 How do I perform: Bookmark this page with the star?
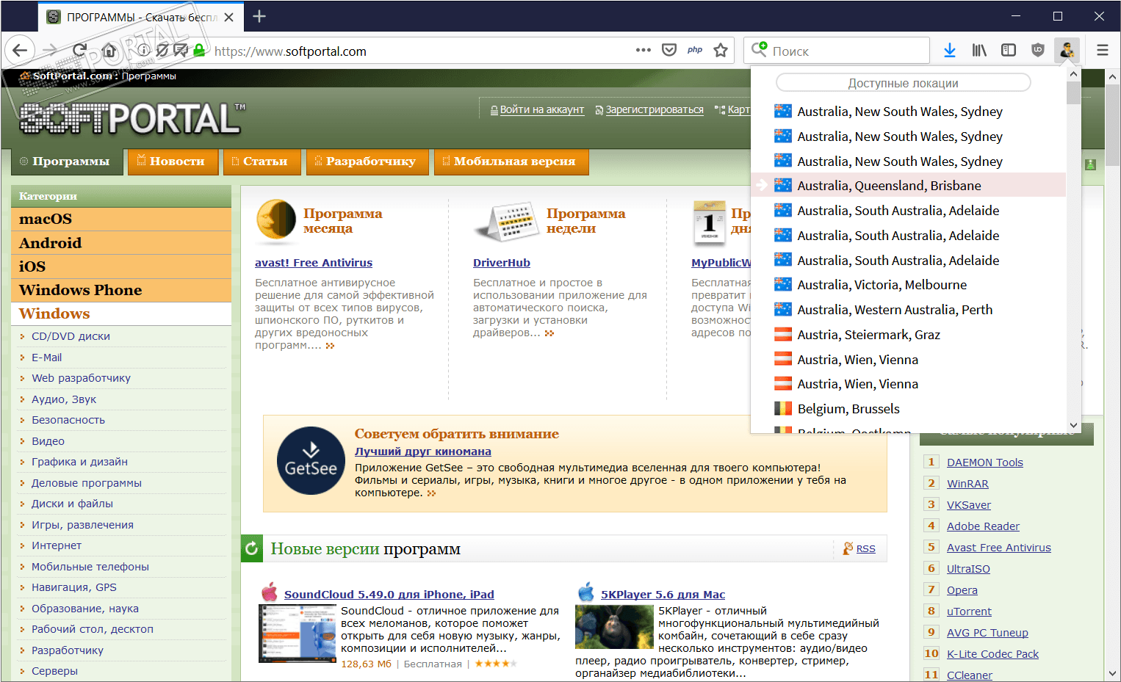coord(721,50)
